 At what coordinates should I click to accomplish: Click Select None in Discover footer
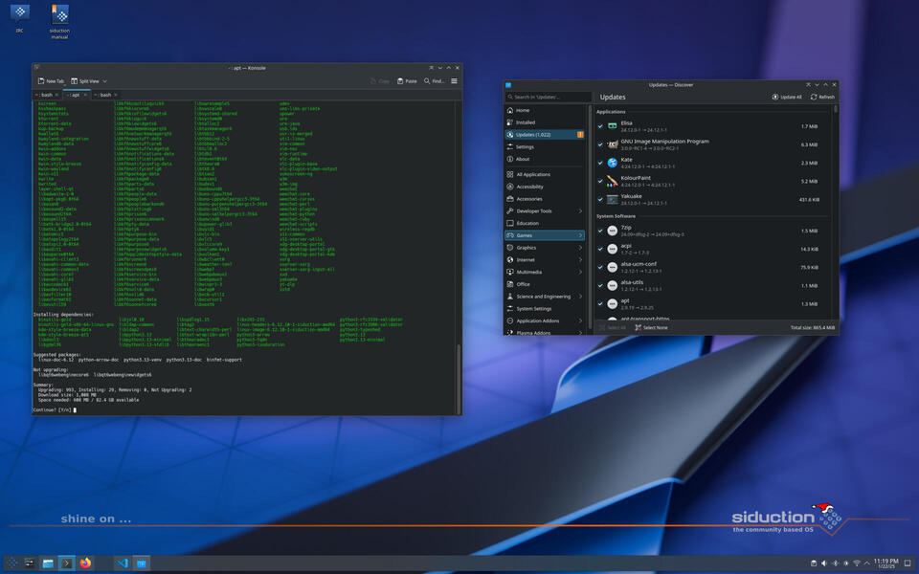pos(651,327)
